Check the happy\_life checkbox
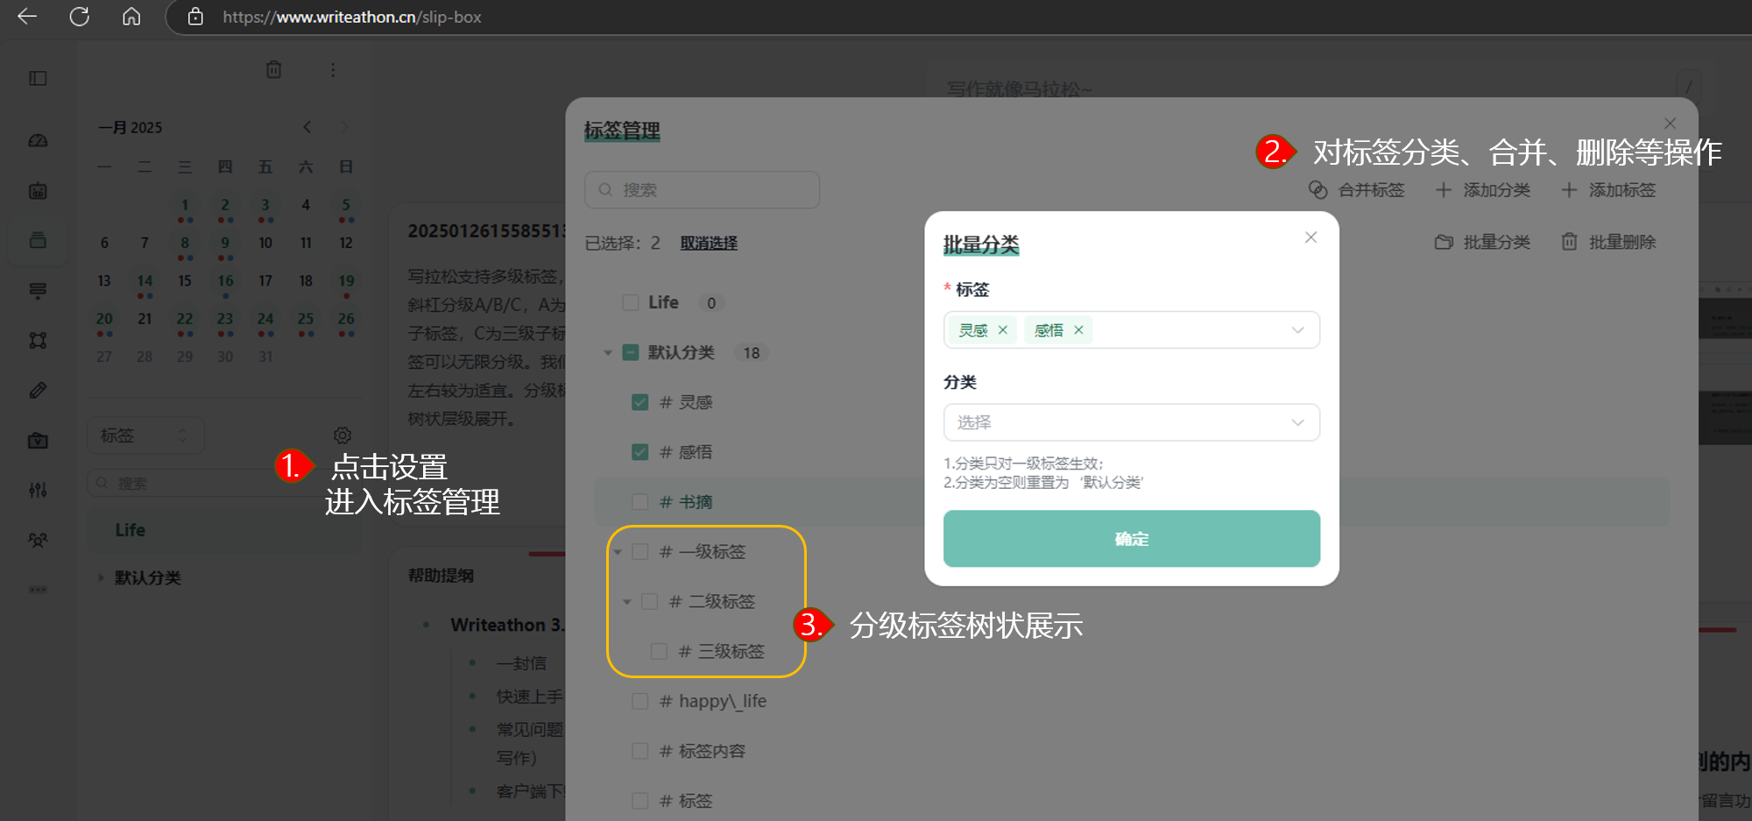 click(640, 702)
